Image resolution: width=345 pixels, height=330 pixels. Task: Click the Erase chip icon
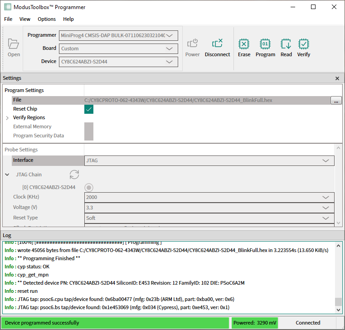point(244,44)
